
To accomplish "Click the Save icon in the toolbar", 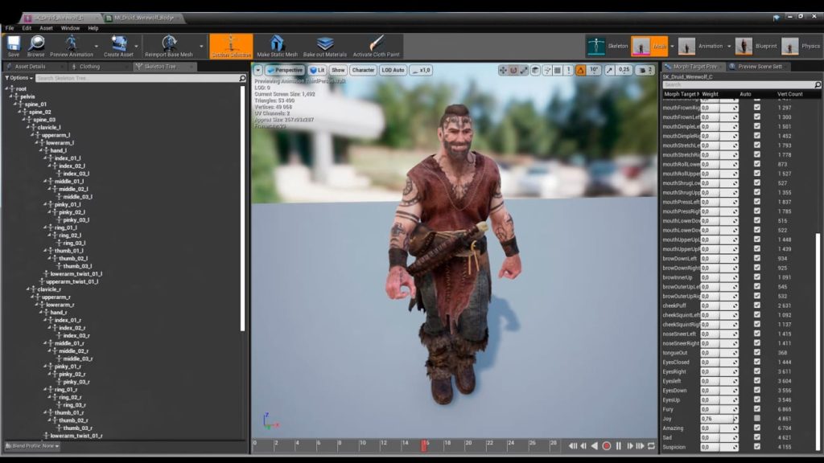I will pyautogui.click(x=14, y=43).
